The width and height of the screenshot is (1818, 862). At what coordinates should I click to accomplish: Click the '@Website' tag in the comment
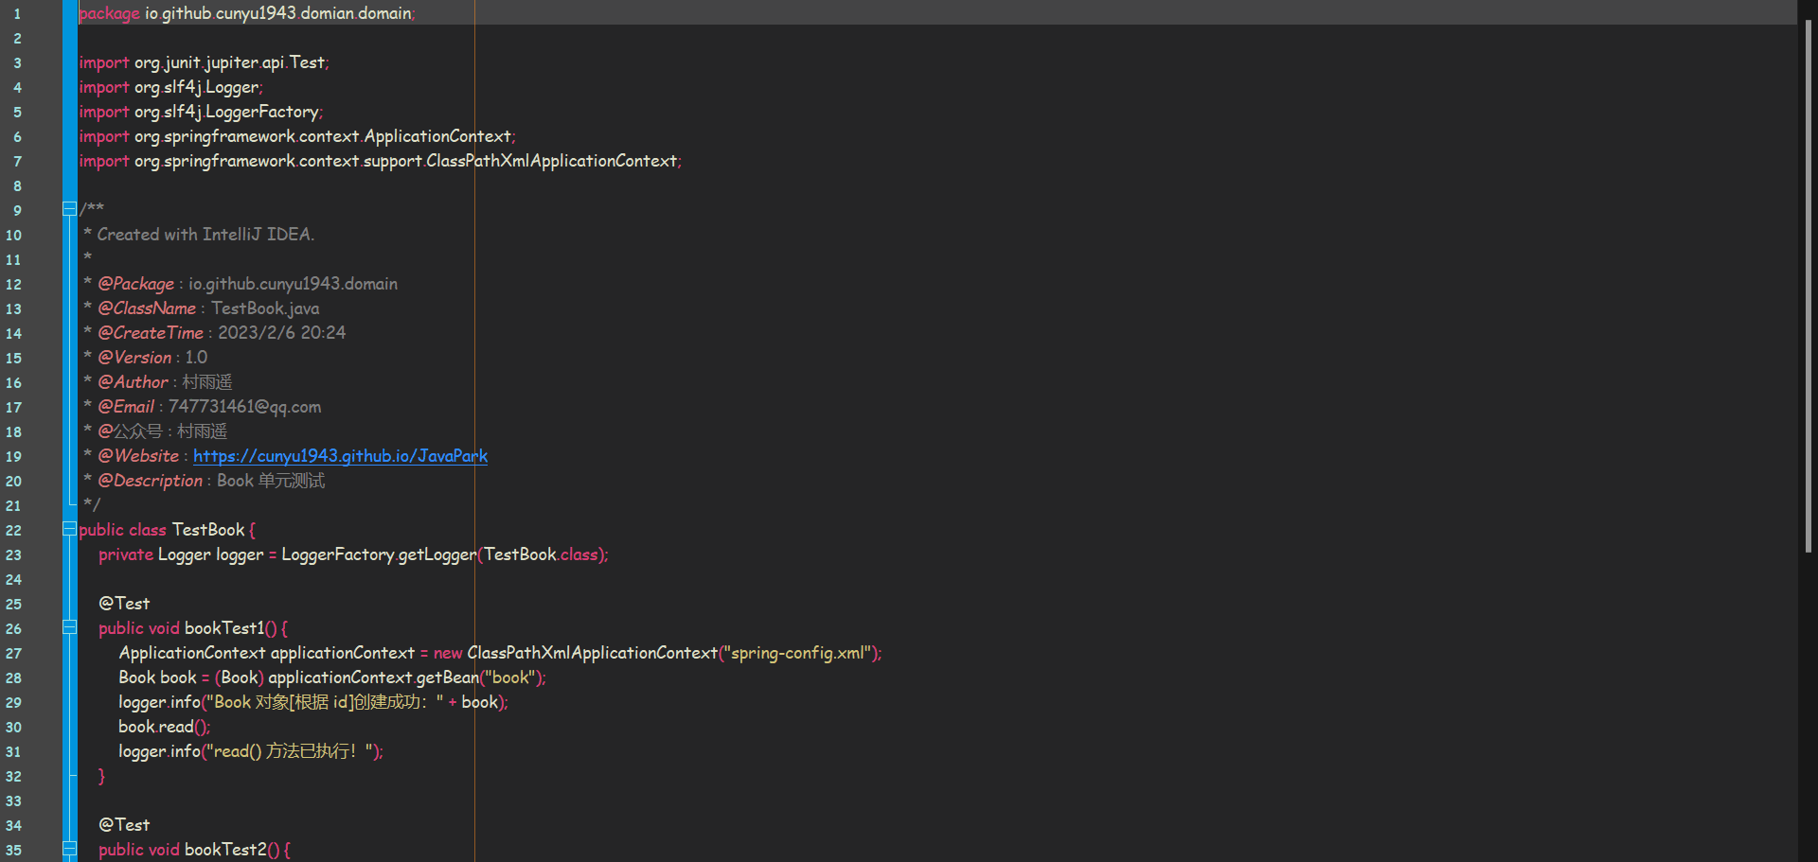coord(138,456)
